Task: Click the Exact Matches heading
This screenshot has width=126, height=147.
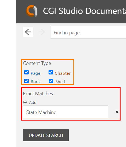Action: [38, 94]
